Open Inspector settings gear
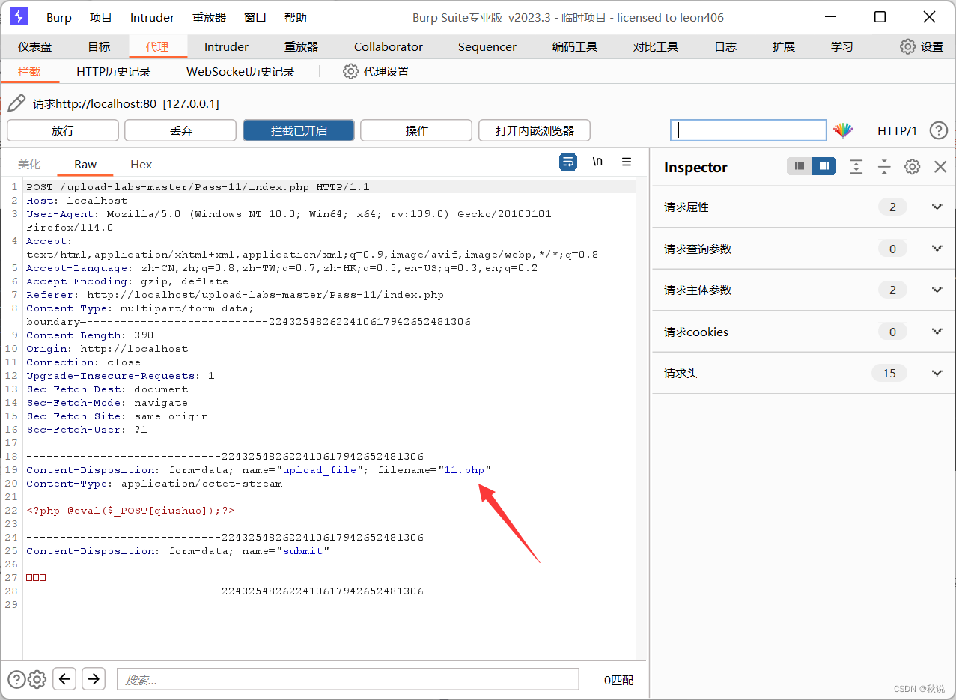956x700 pixels. (x=912, y=167)
